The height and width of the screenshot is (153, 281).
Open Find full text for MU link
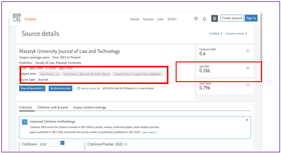(128, 88)
